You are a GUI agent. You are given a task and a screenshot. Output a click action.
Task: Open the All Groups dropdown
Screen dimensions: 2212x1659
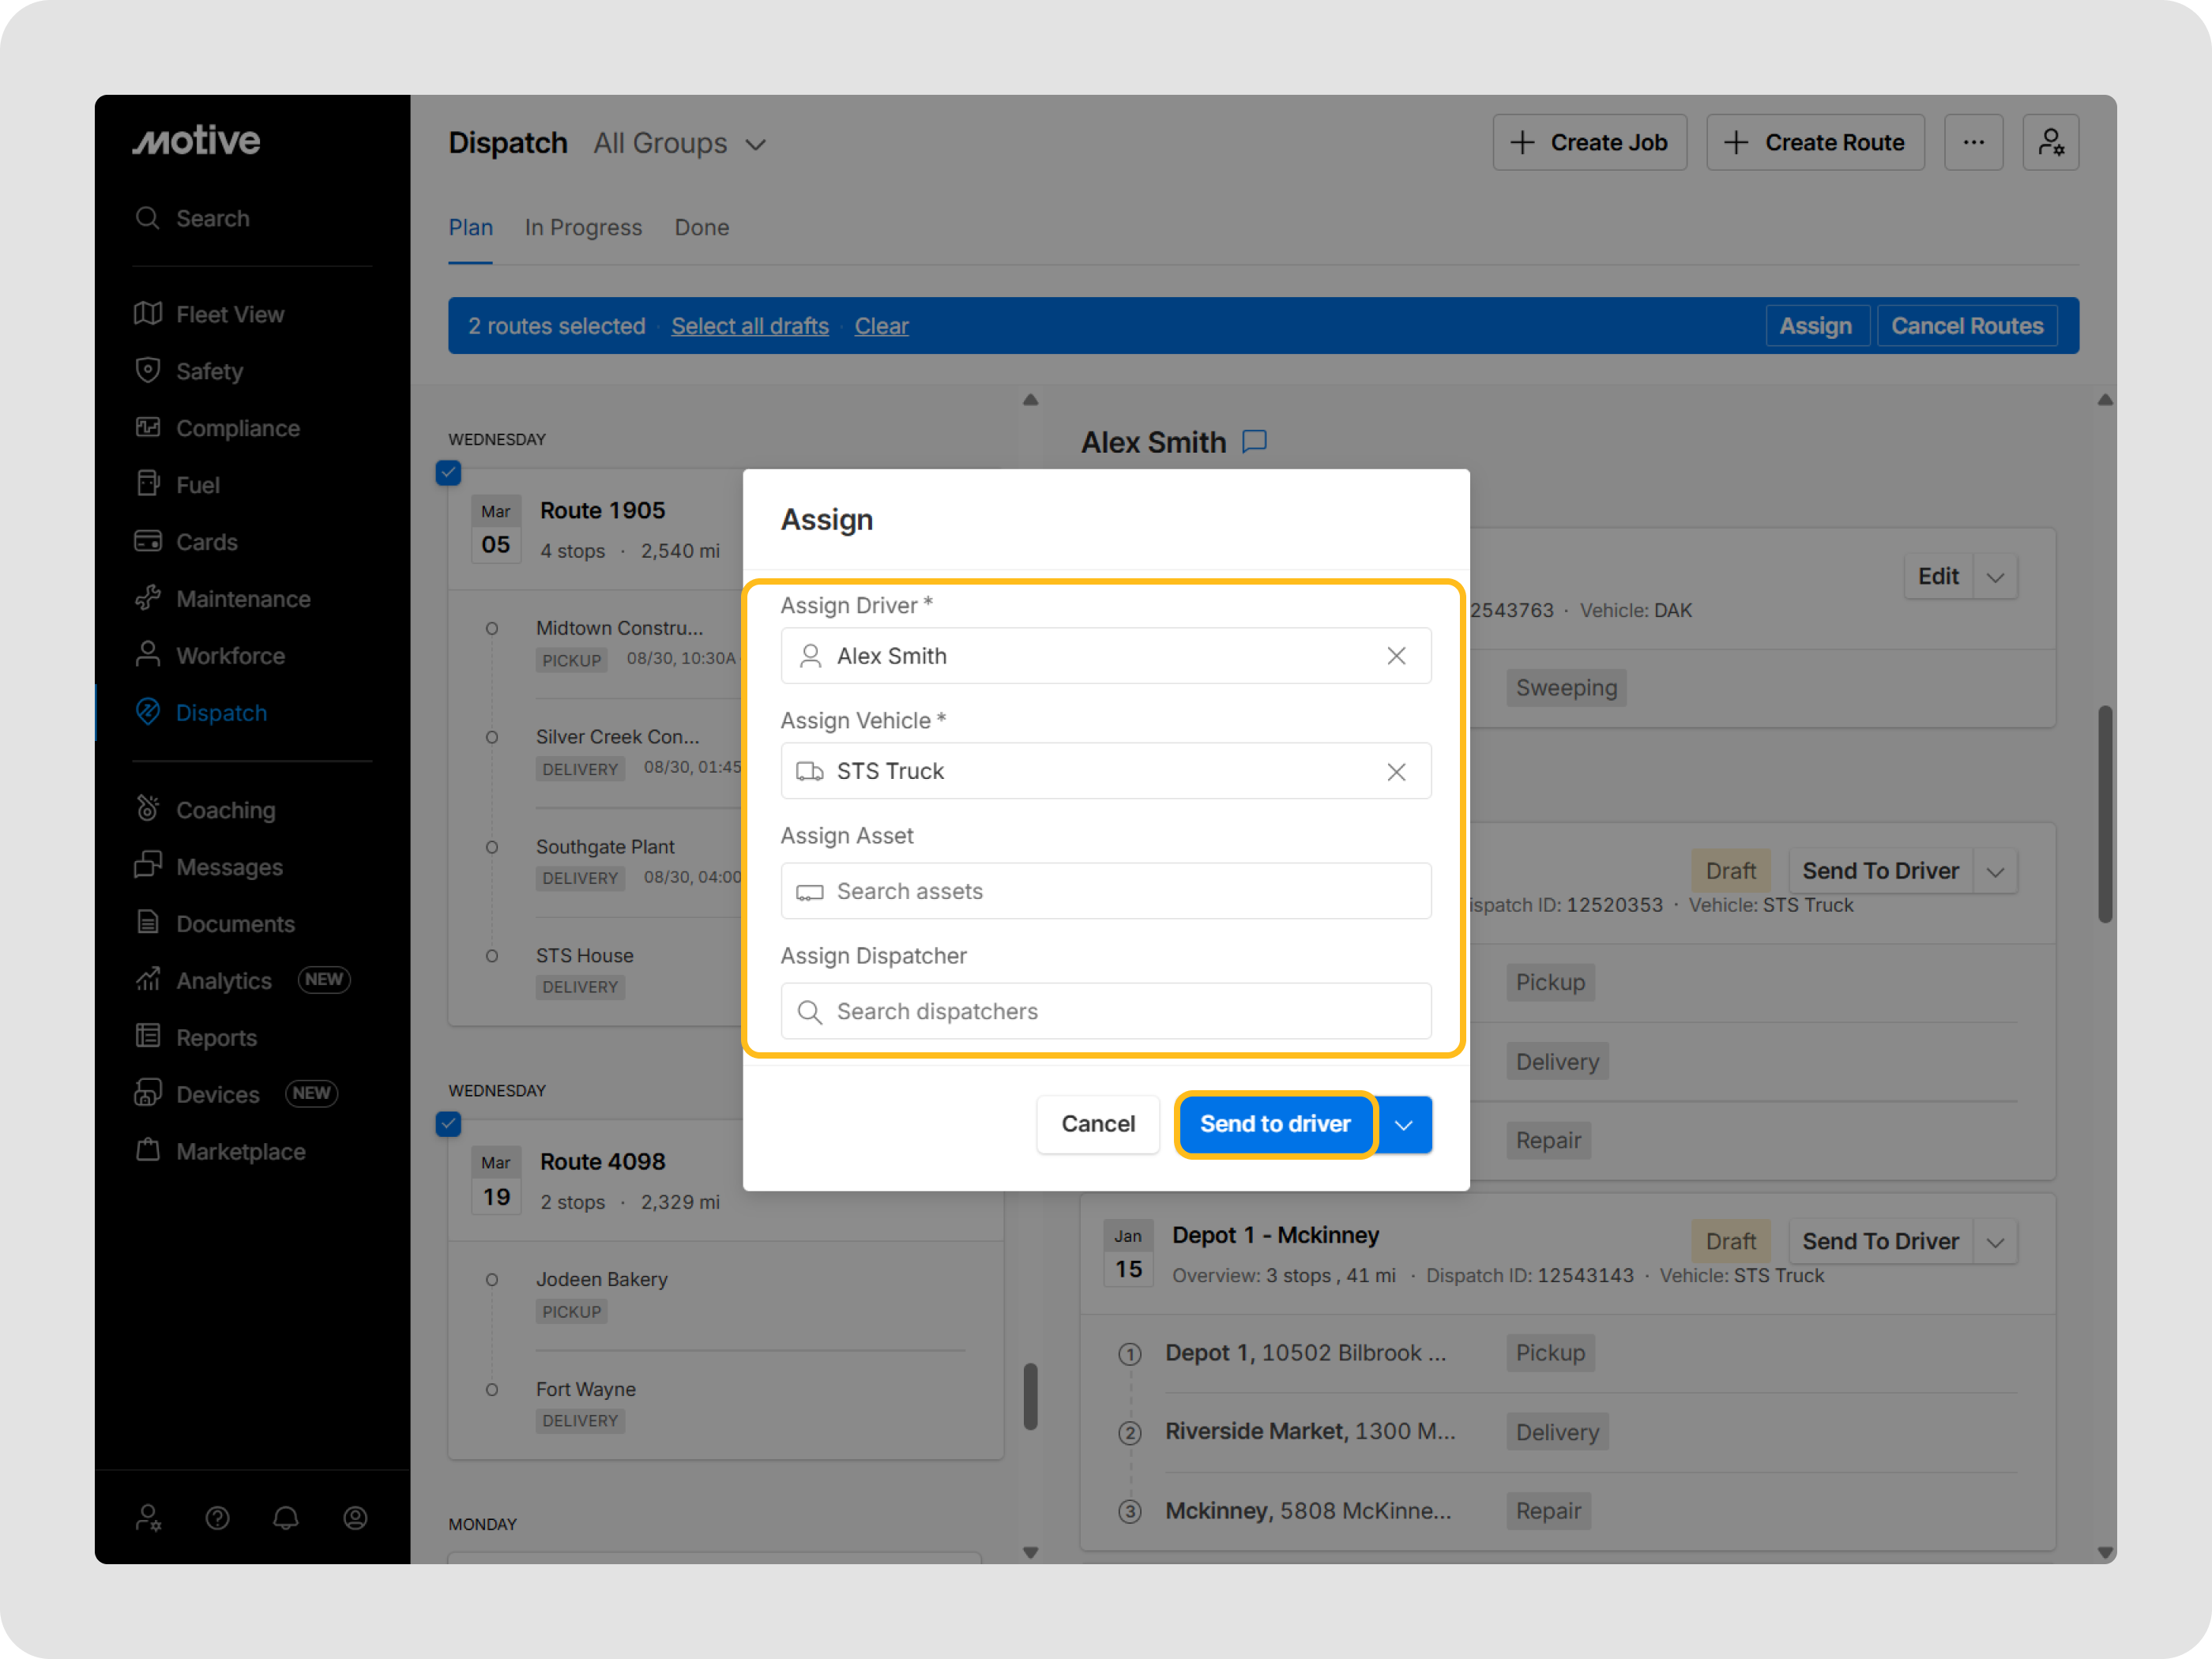pyautogui.click(x=680, y=143)
